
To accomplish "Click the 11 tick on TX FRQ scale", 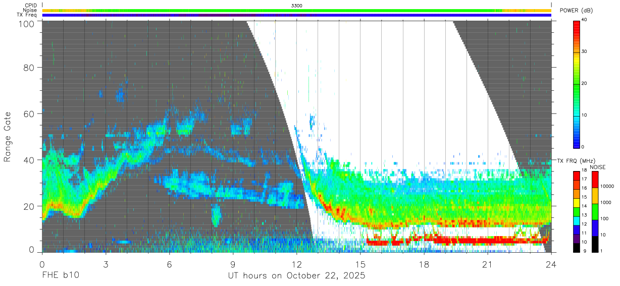I will pos(585,233).
